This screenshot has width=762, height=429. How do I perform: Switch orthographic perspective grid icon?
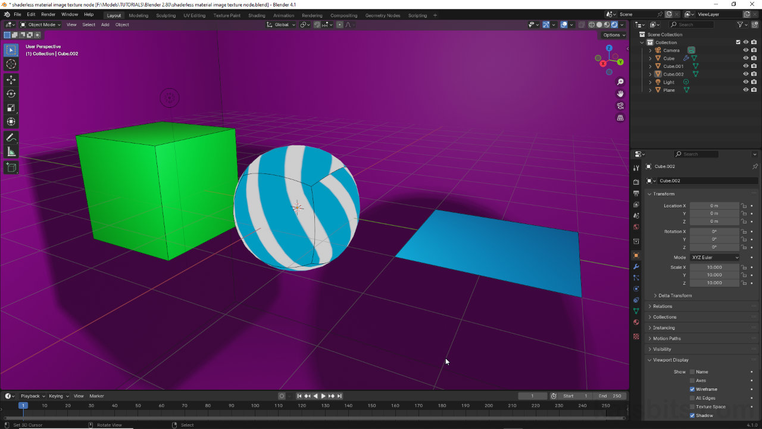tap(620, 118)
